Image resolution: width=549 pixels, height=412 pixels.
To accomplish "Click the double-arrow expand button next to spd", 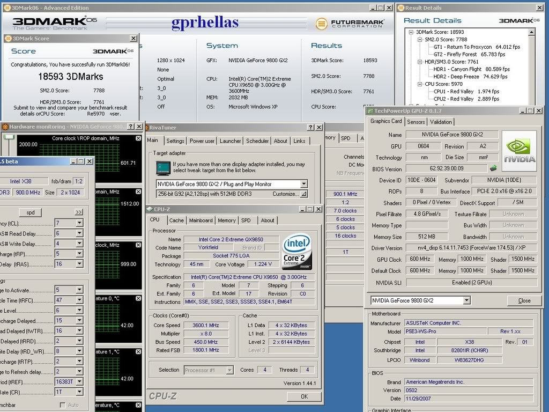I will (79, 212).
